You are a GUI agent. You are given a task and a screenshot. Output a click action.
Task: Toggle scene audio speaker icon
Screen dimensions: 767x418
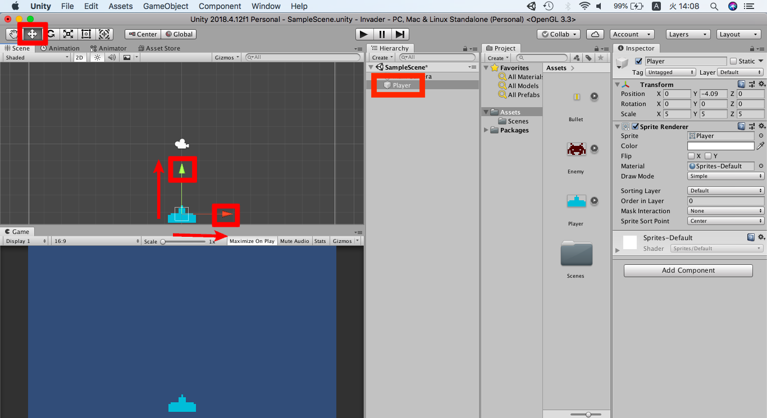(111, 57)
